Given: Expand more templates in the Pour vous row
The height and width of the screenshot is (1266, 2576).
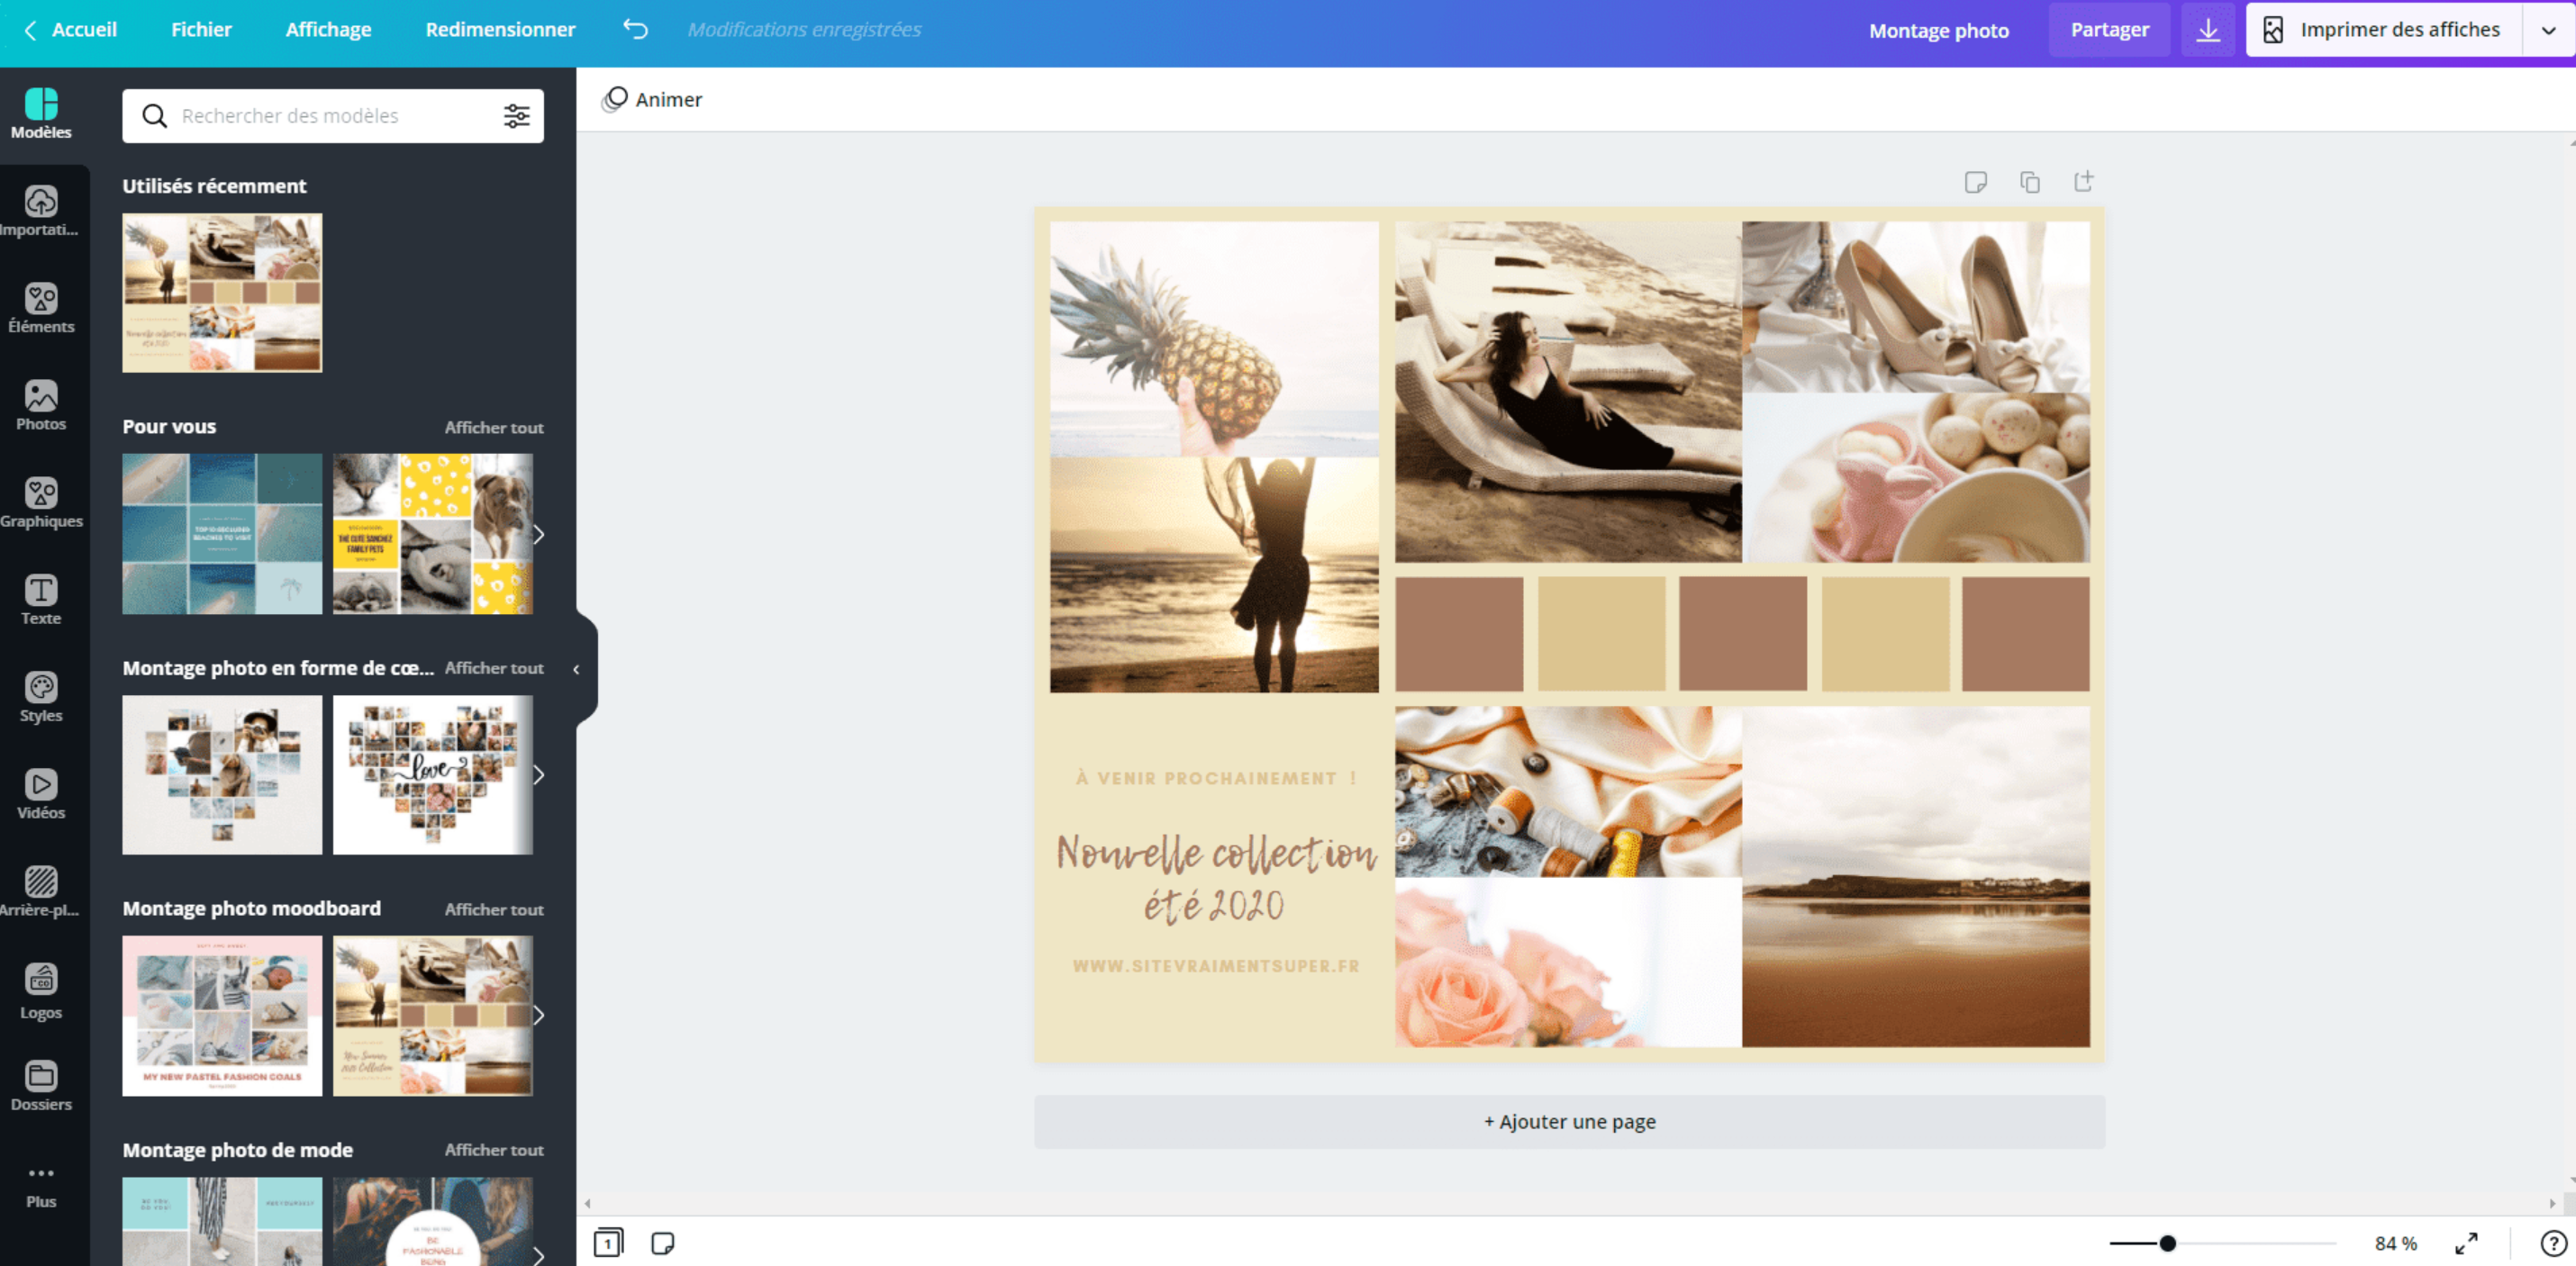Looking at the screenshot, I should pos(539,534).
